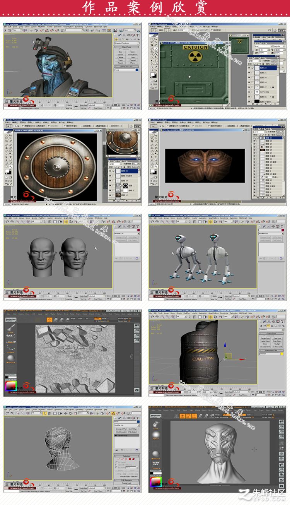Hide CATUI ON text layer in door window
The width and height of the screenshot is (290, 505).
pyautogui.click(x=249, y=92)
